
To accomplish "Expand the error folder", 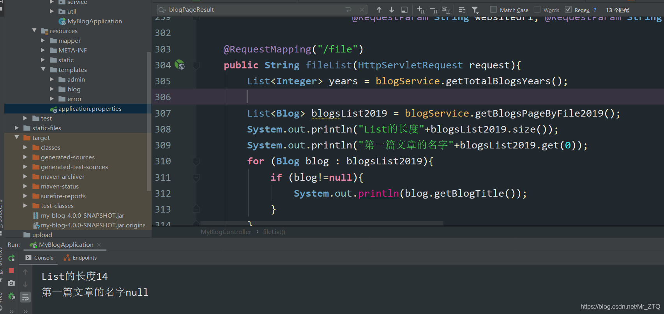I will point(52,99).
